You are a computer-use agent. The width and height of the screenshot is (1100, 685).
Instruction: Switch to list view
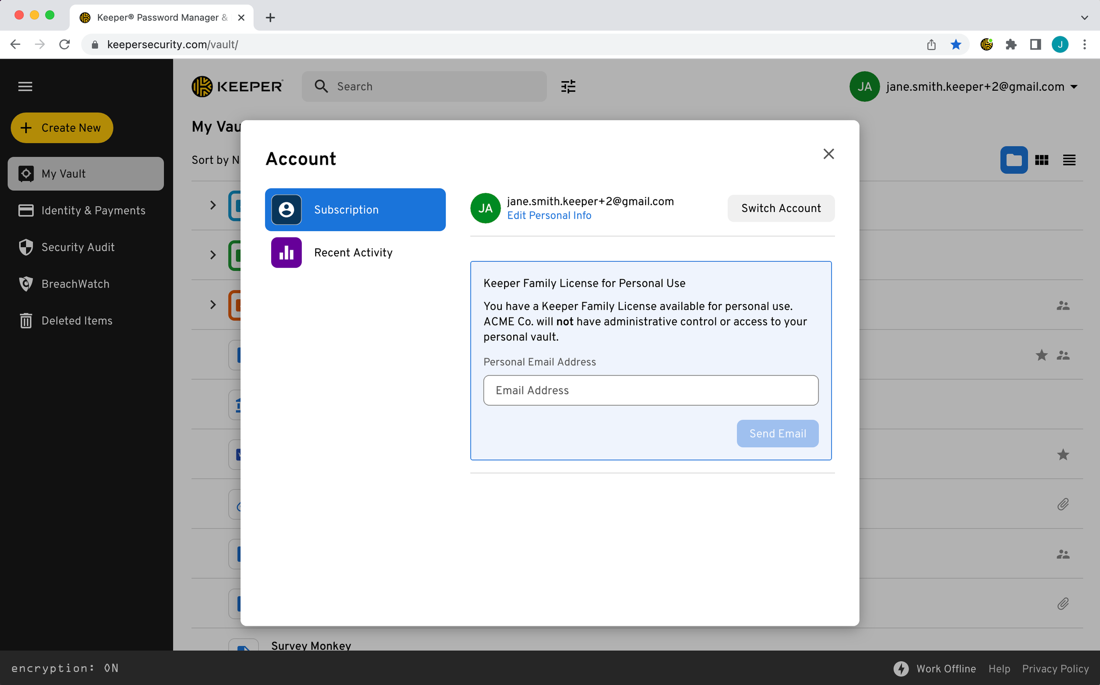(x=1069, y=160)
